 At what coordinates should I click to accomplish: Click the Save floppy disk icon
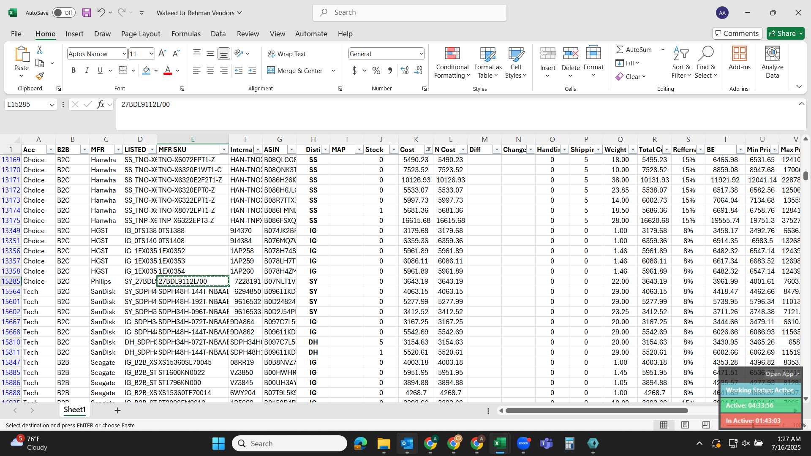[87, 13]
